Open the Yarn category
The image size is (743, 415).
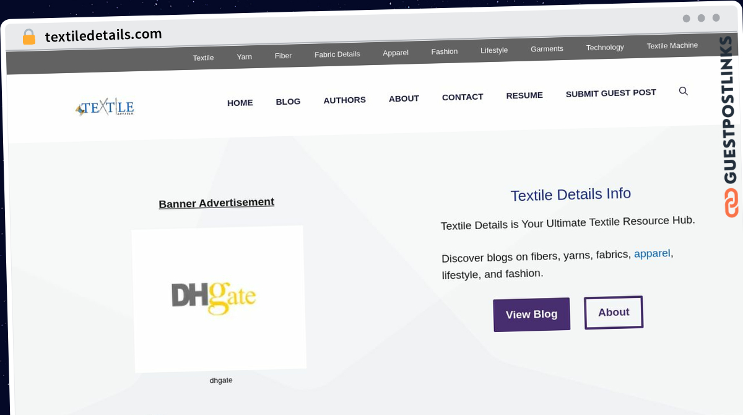(x=244, y=56)
